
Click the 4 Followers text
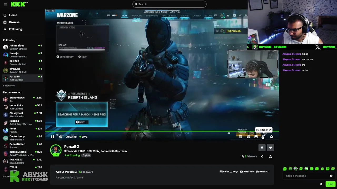pos(86,172)
